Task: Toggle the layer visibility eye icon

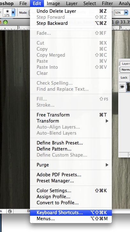Action: coord(122,87)
